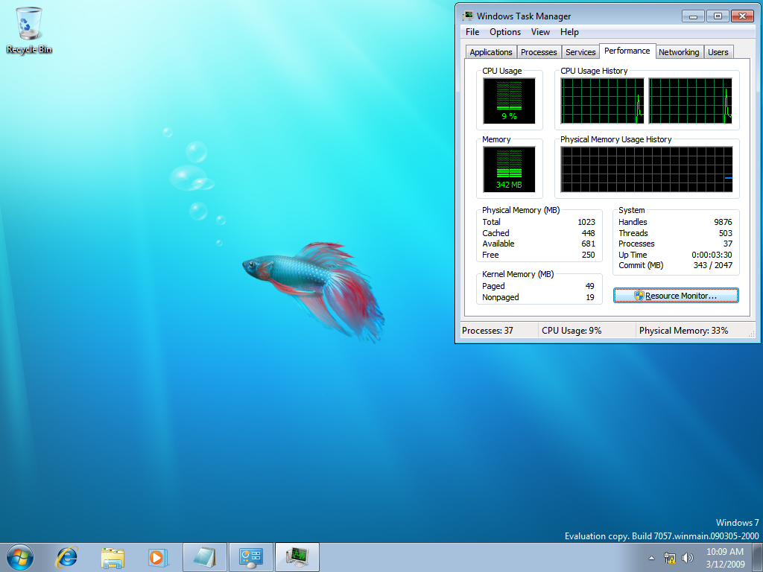Click the Memory 342 MB gauge
The height and width of the screenshot is (572, 763).
[x=509, y=170]
